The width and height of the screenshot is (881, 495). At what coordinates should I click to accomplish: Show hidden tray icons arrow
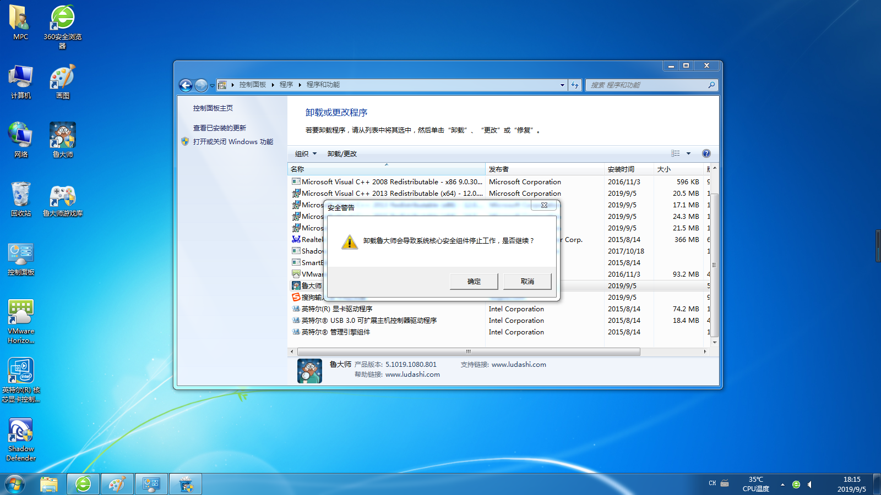pos(782,485)
